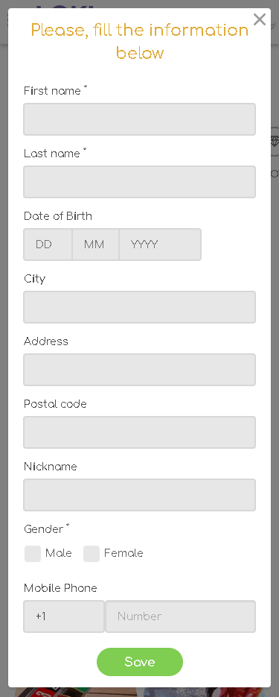Viewport: 279px width, 697px height.
Task: Check the Male gender checkbox
Action: point(33,554)
